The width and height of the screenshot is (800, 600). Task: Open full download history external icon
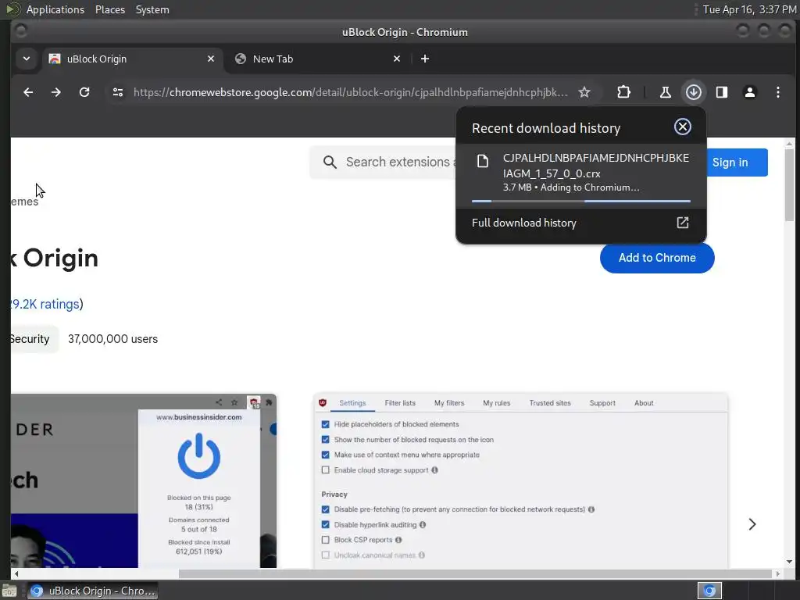click(x=683, y=223)
